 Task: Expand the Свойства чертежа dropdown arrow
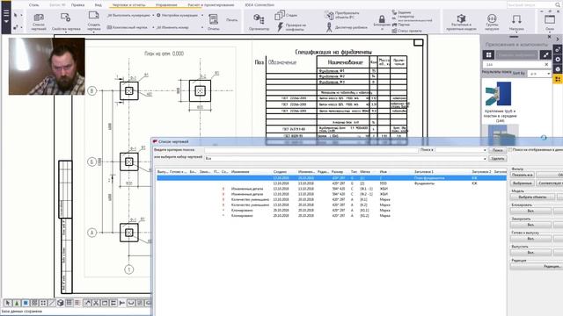[66, 32]
